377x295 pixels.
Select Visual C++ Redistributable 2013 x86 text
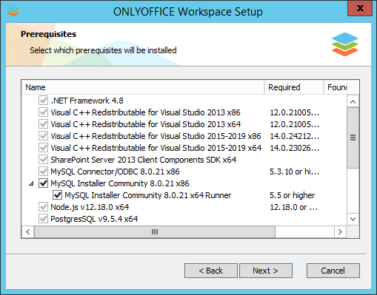145,112
